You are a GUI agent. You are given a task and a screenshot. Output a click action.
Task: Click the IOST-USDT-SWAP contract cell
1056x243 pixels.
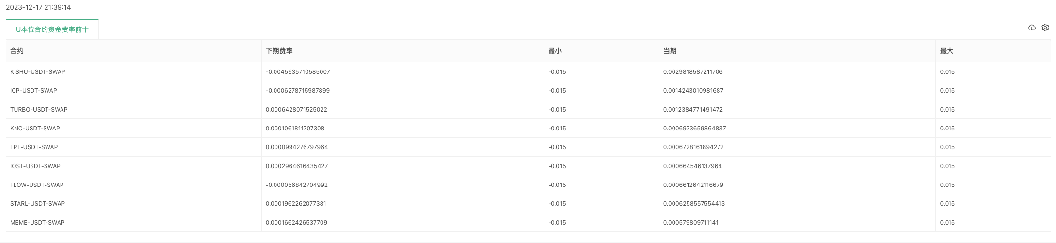point(35,166)
